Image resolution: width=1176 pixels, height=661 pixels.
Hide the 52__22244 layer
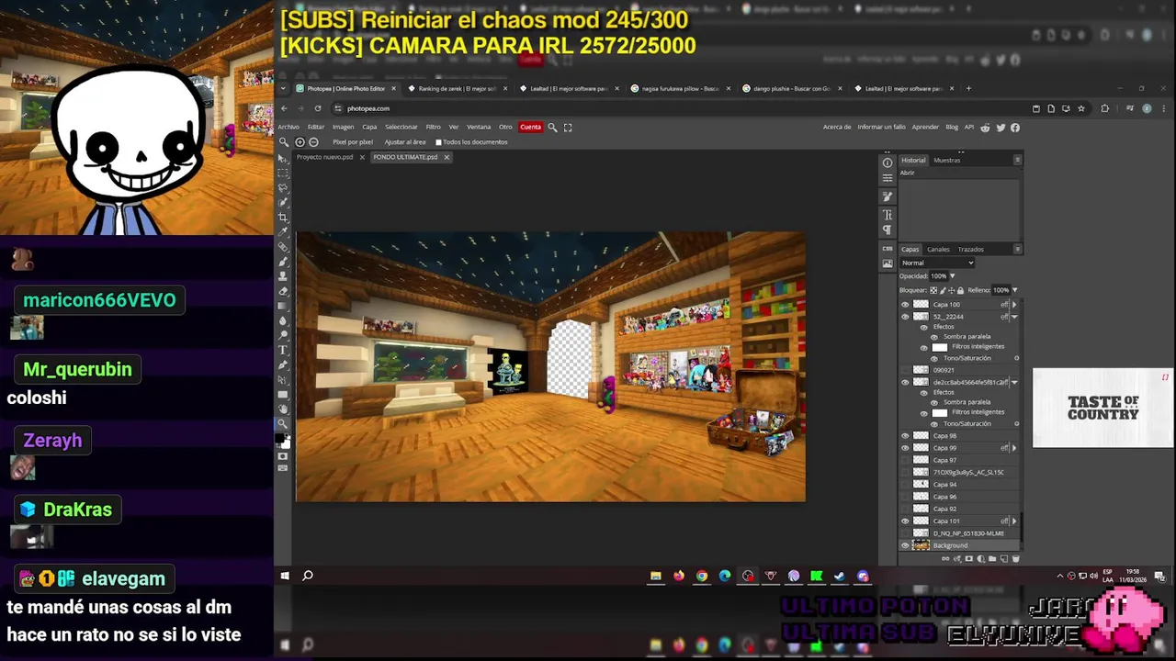pyautogui.click(x=905, y=317)
